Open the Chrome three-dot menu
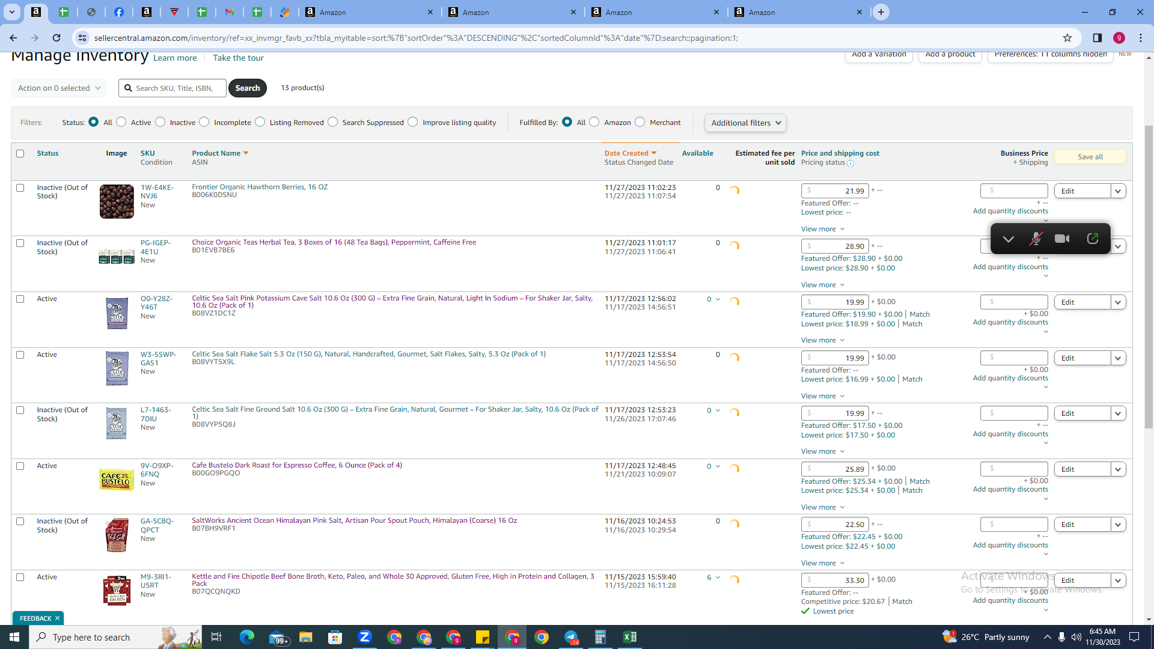Screen dimensions: 1154x649 tap(1141, 38)
